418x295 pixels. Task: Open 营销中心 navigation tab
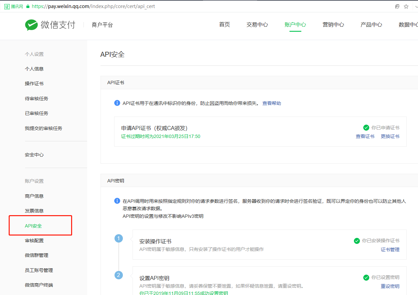click(x=333, y=25)
